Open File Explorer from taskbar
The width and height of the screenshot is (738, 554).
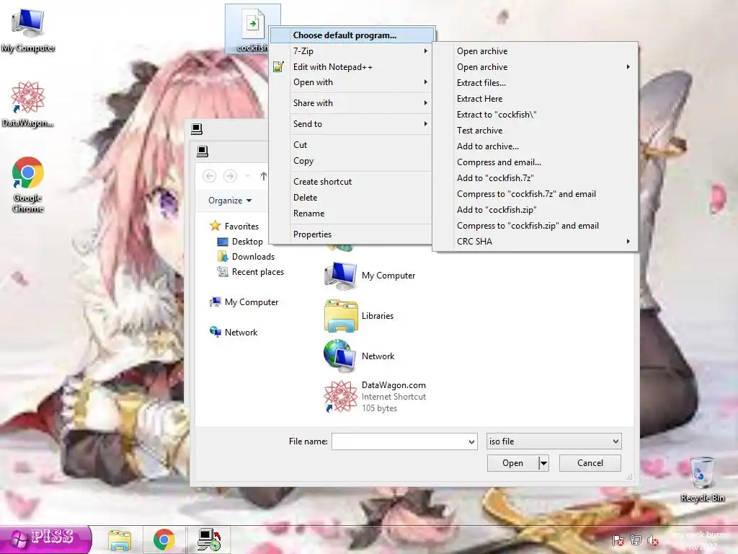click(x=120, y=540)
